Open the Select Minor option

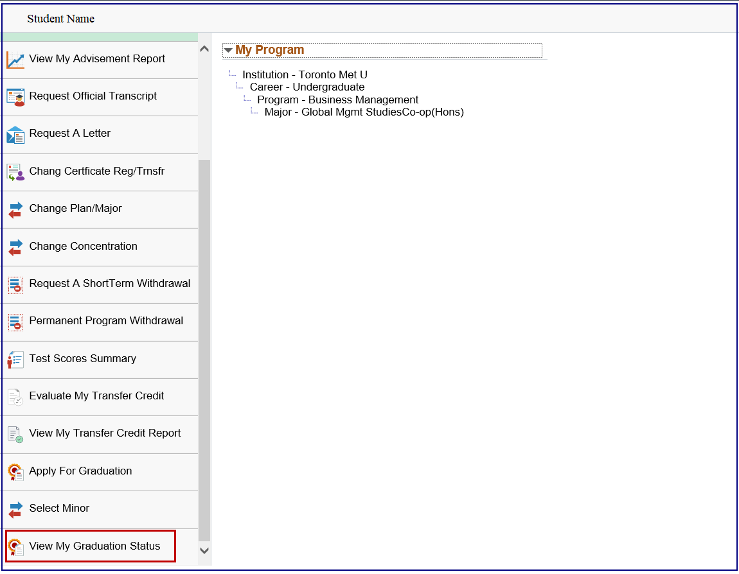click(59, 509)
